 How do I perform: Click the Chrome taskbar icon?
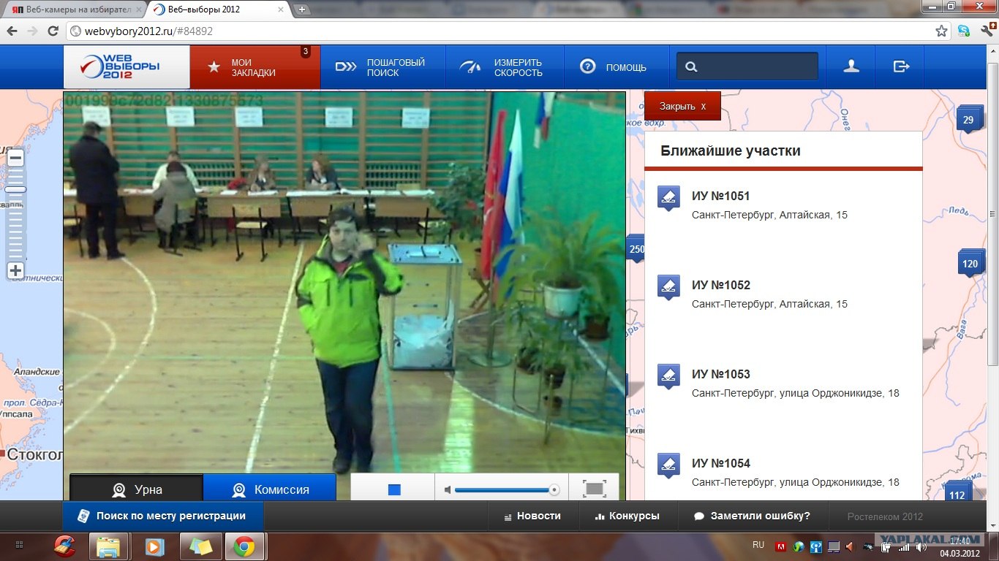click(x=244, y=546)
